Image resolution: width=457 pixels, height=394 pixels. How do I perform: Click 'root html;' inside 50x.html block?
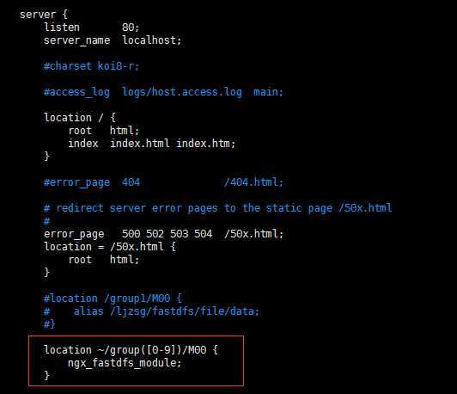click(103, 260)
